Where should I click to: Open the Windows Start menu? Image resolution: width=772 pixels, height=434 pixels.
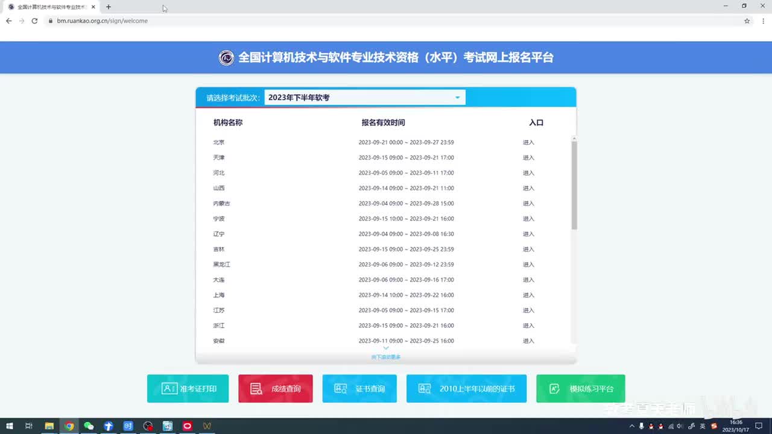(10, 426)
